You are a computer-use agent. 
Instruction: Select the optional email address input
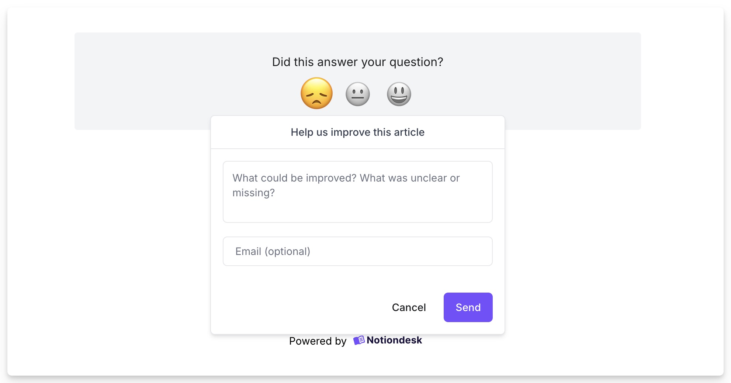pos(358,251)
